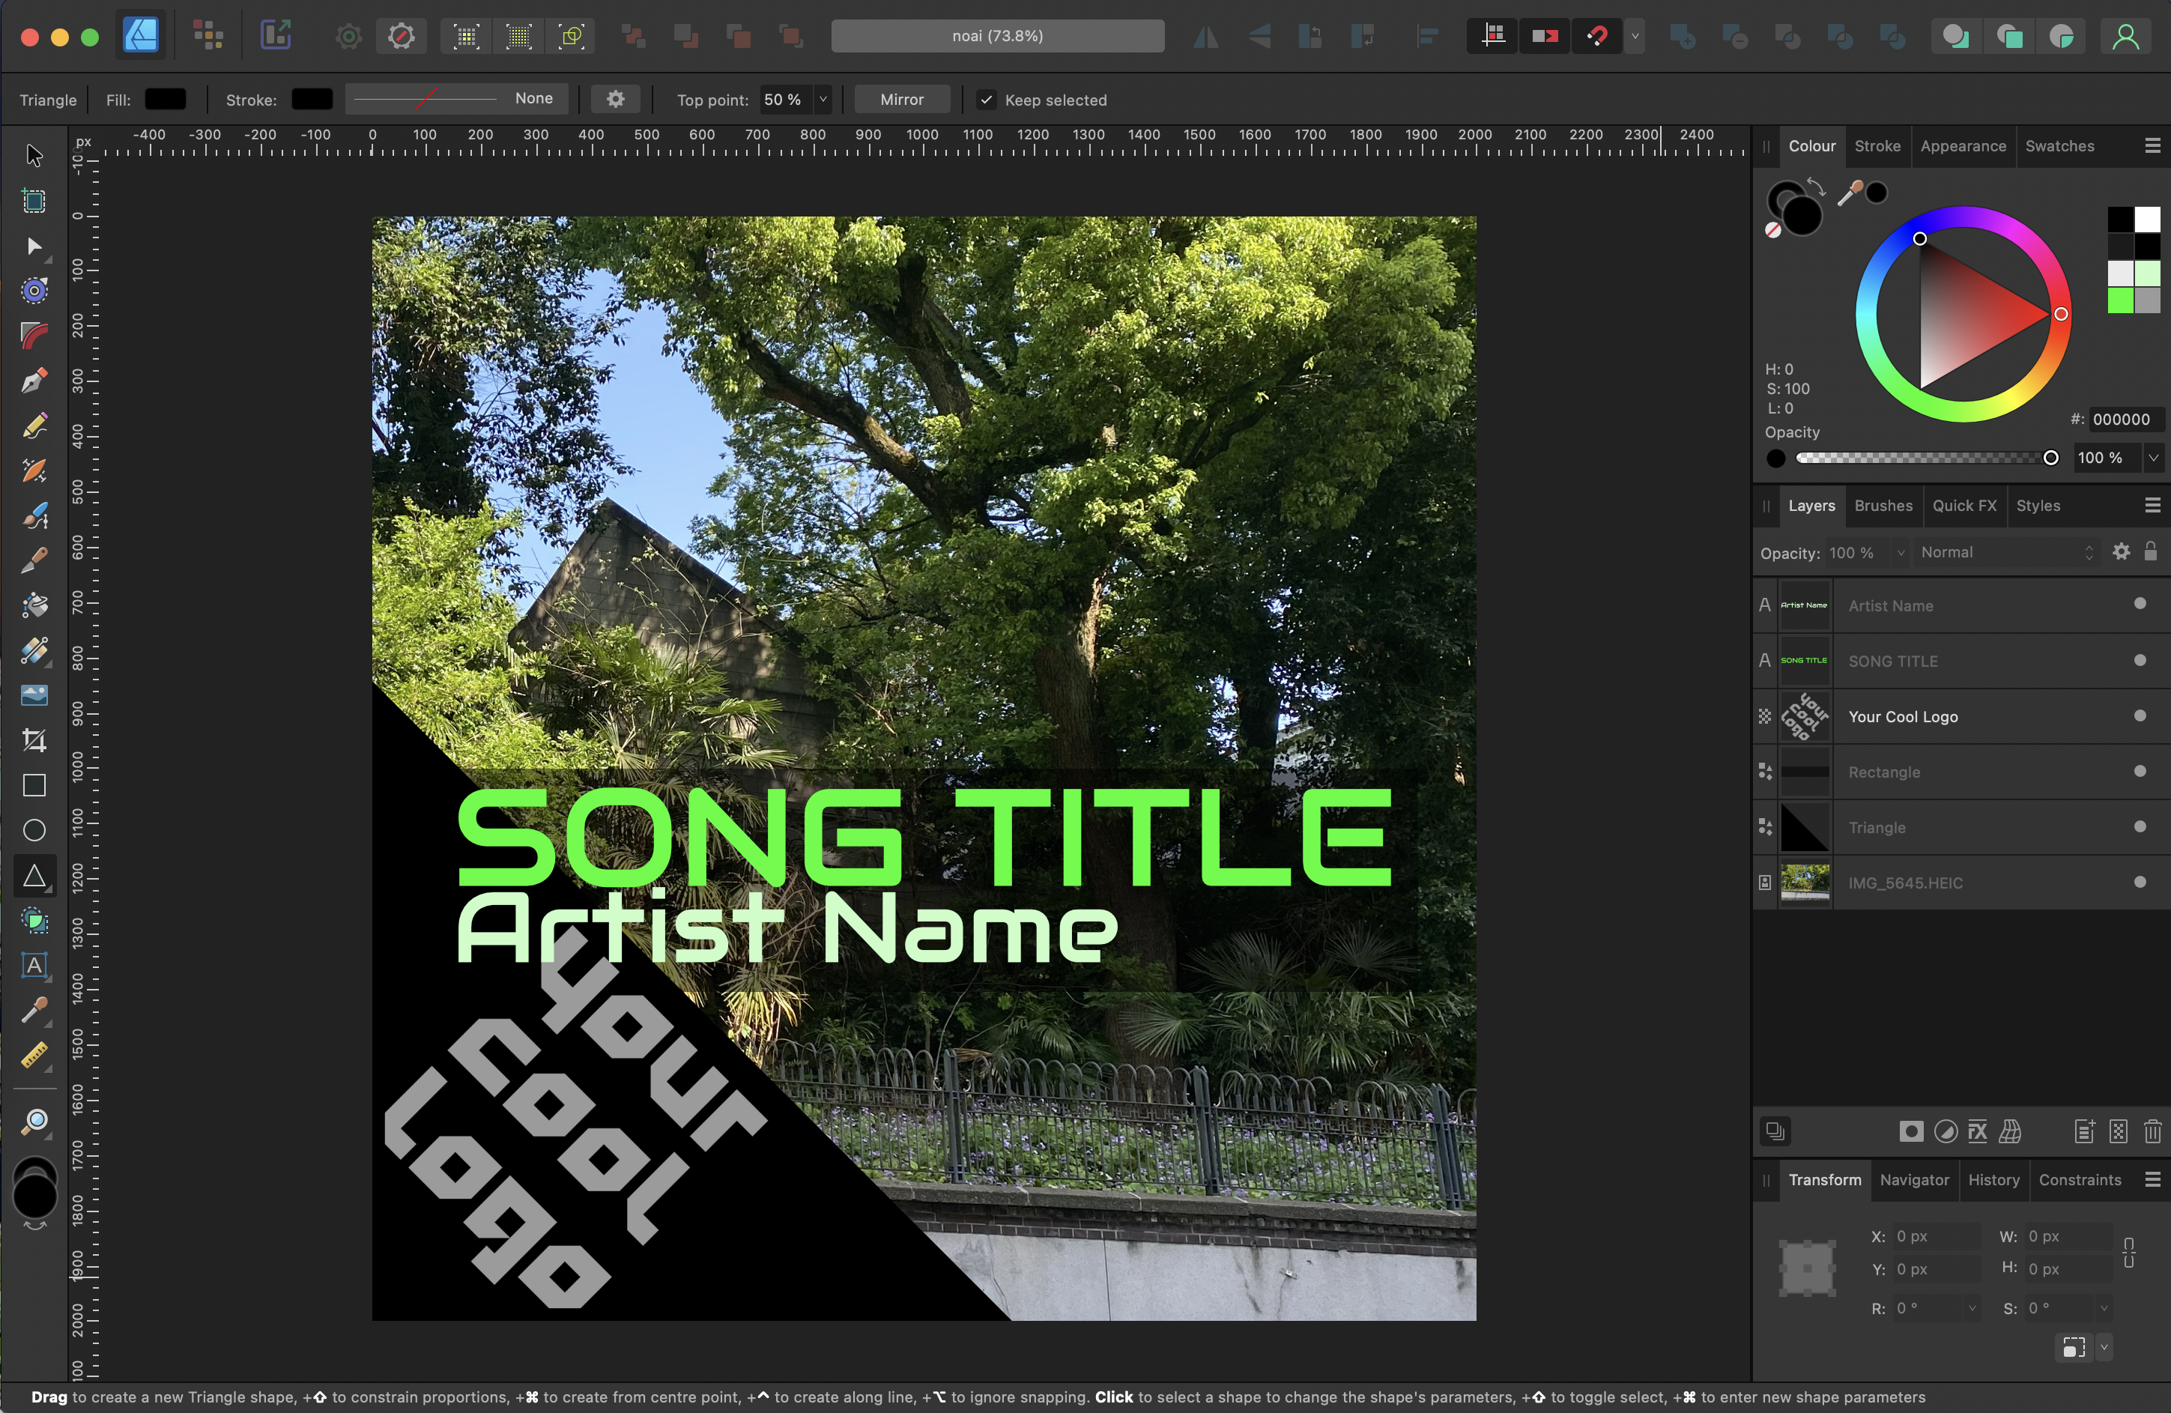The height and width of the screenshot is (1413, 2171).
Task: Switch to the Brushes tab
Action: pos(1883,506)
